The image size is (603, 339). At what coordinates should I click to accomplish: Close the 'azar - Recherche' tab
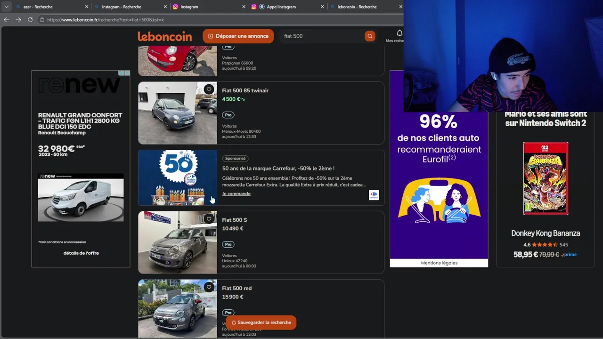87,7
